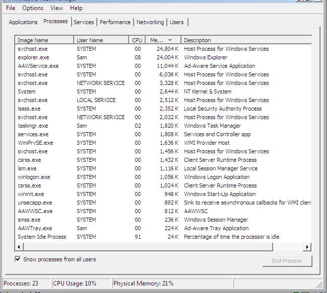Screen dimensions: 327x293
Task: Select the services.exe process
Action: click(163, 134)
